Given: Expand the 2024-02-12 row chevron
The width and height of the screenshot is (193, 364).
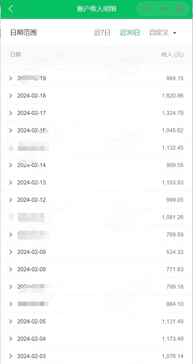Looking at the screenshot, I should point(10,200).
